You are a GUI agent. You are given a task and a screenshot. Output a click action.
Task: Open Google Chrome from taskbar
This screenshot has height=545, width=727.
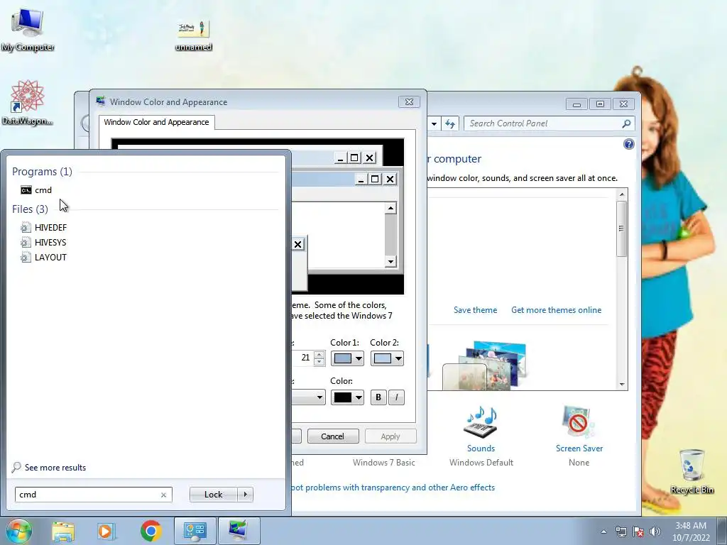pos(151,531)
